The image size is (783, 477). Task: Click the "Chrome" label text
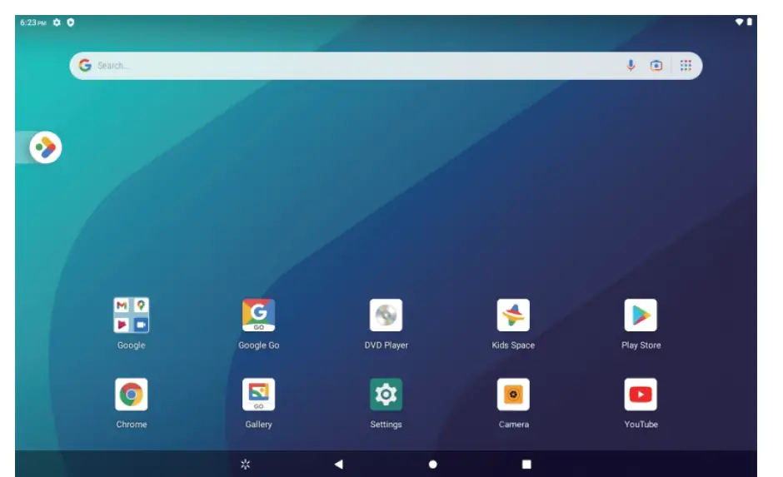click(x=132, y=425)
